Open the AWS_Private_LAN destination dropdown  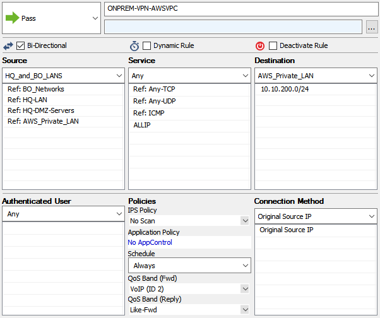tap(316, 76)
